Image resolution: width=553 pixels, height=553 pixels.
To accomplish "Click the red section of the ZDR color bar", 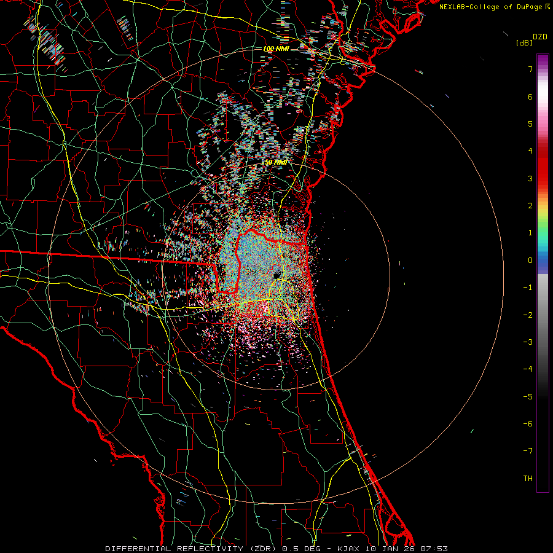I will (x=543, y=166).
